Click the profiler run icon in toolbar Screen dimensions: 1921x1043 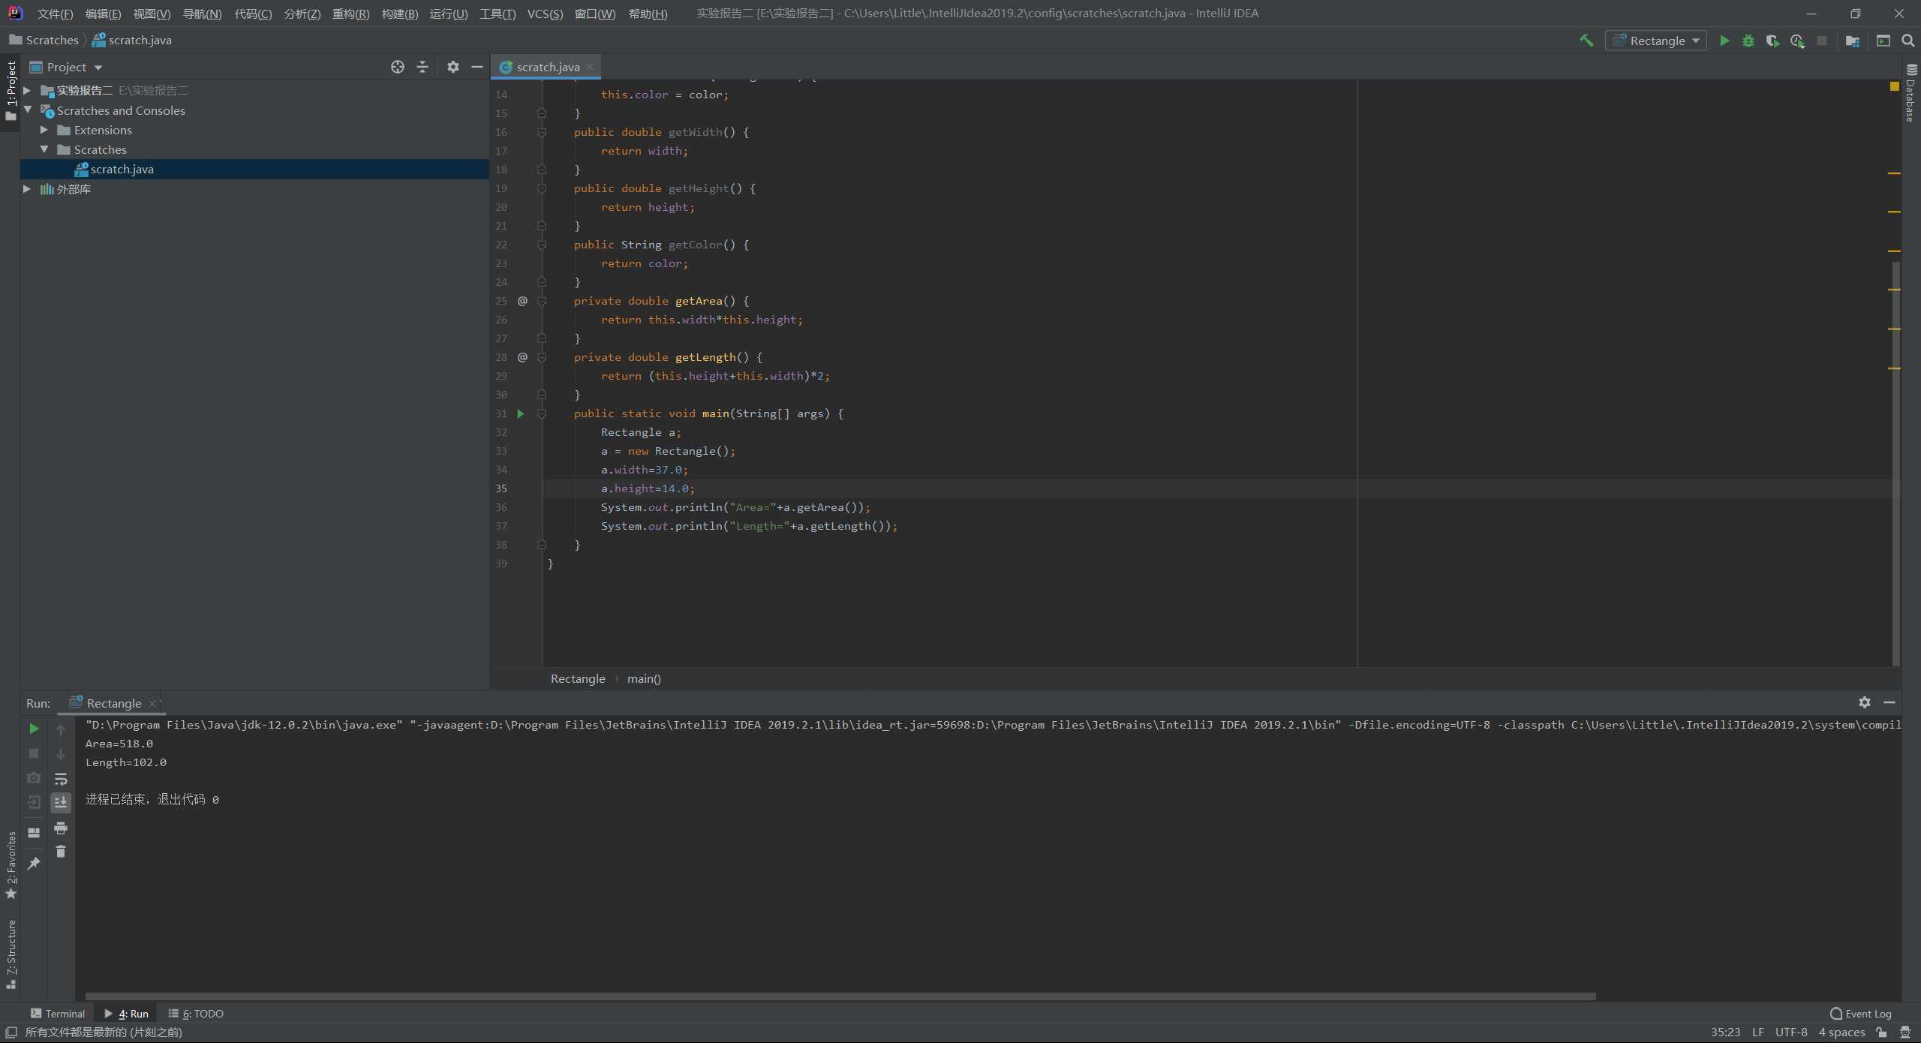(1797, 41)
